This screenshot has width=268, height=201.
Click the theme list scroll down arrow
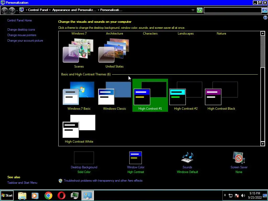click(263, 144)
